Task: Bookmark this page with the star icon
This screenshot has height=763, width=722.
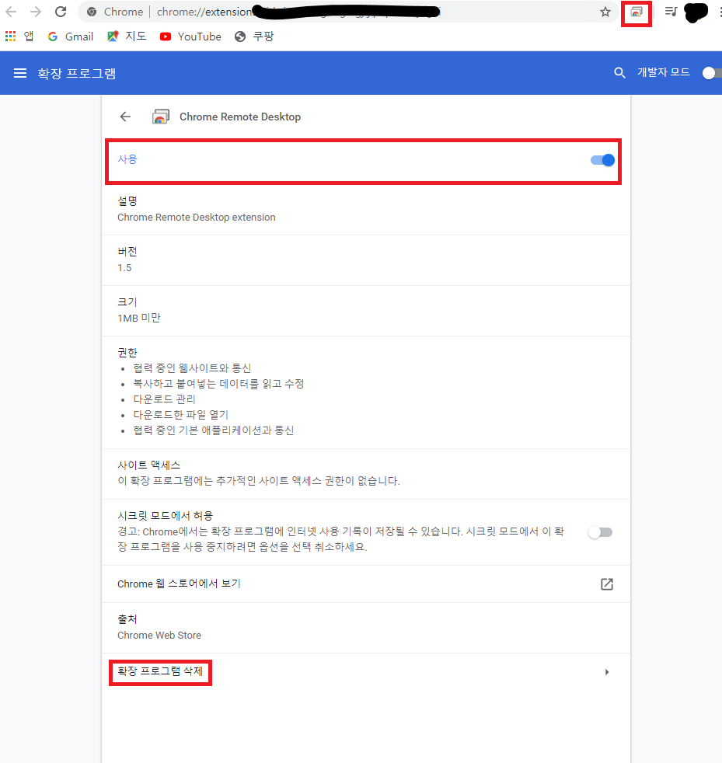Action: tap(605, 12)
